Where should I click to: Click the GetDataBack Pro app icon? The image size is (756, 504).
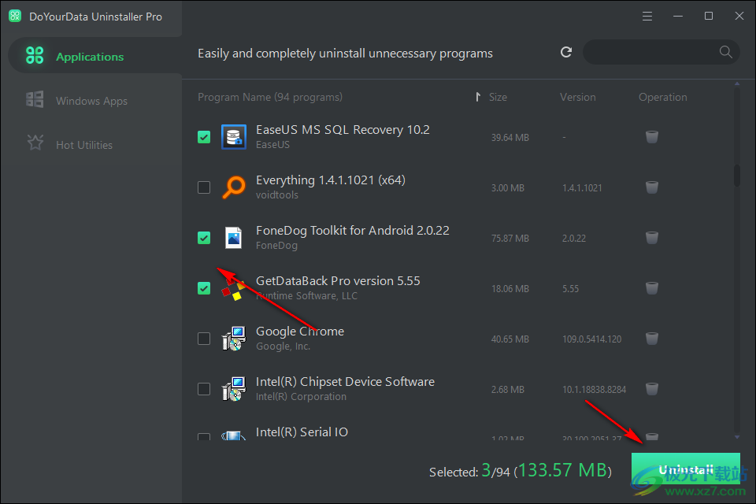point(234,288)
